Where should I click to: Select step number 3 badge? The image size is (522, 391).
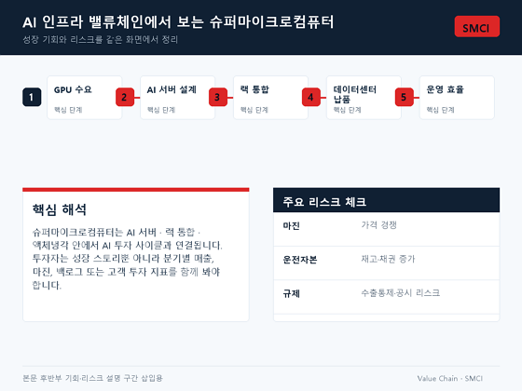coord(218,97)
